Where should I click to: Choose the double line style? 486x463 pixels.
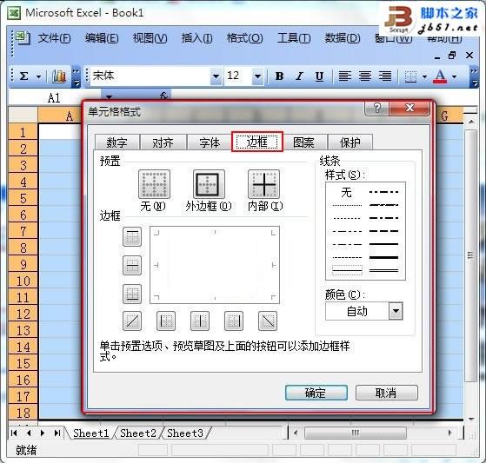click(383, 271)
